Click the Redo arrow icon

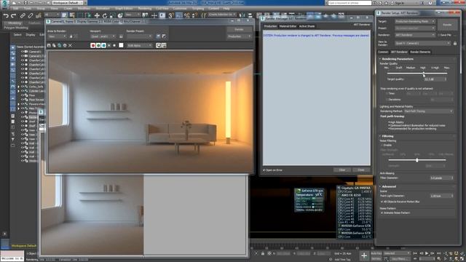[13, 15]
